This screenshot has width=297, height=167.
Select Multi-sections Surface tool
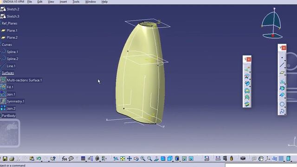[247, 97]
